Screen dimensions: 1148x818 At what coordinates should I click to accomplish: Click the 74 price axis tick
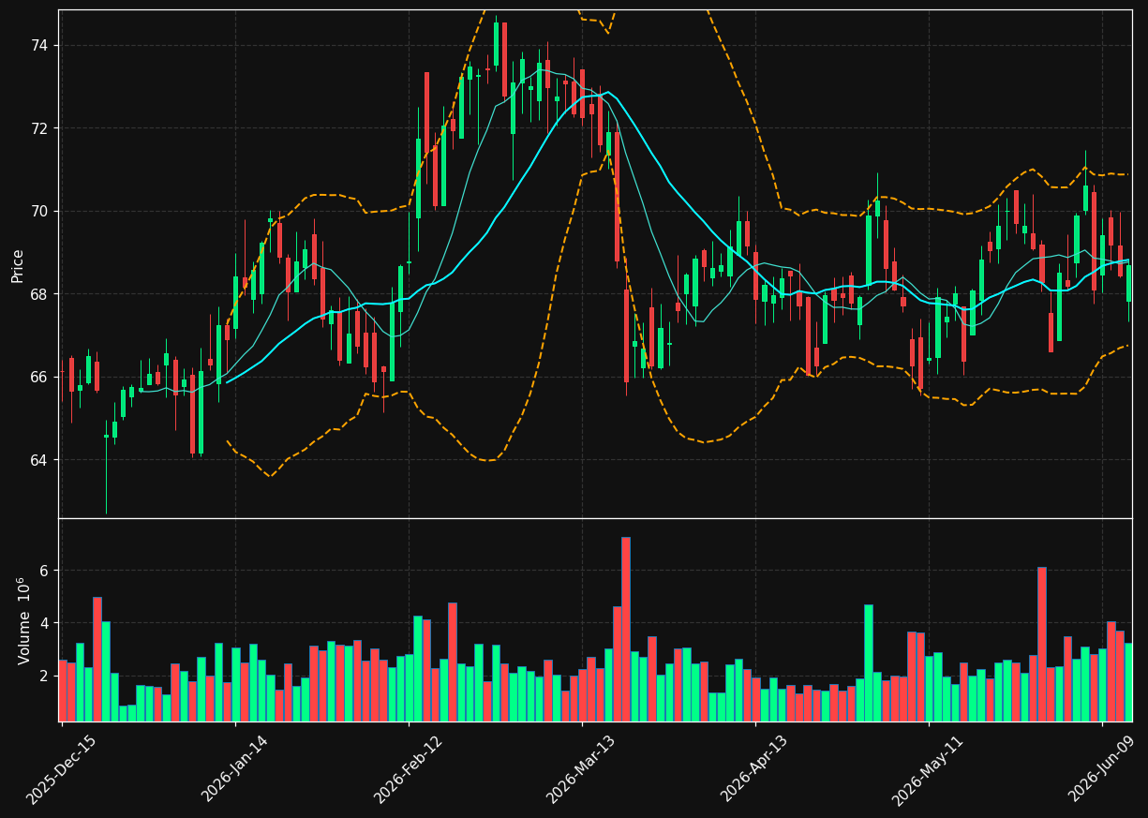41,46
